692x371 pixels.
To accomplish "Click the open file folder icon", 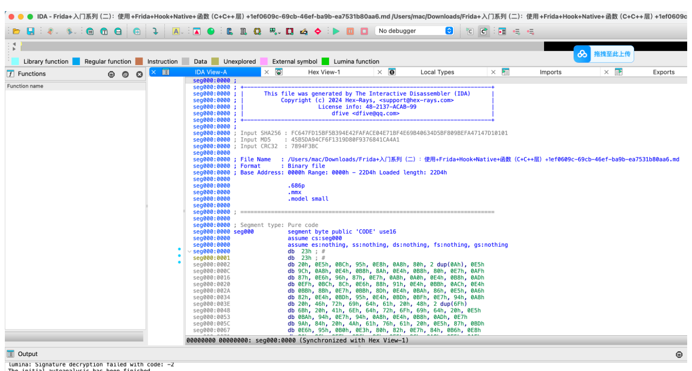I will (16, 31).
